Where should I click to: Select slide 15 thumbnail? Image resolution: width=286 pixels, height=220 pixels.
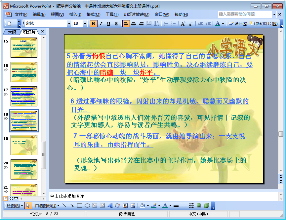[24, 48]
